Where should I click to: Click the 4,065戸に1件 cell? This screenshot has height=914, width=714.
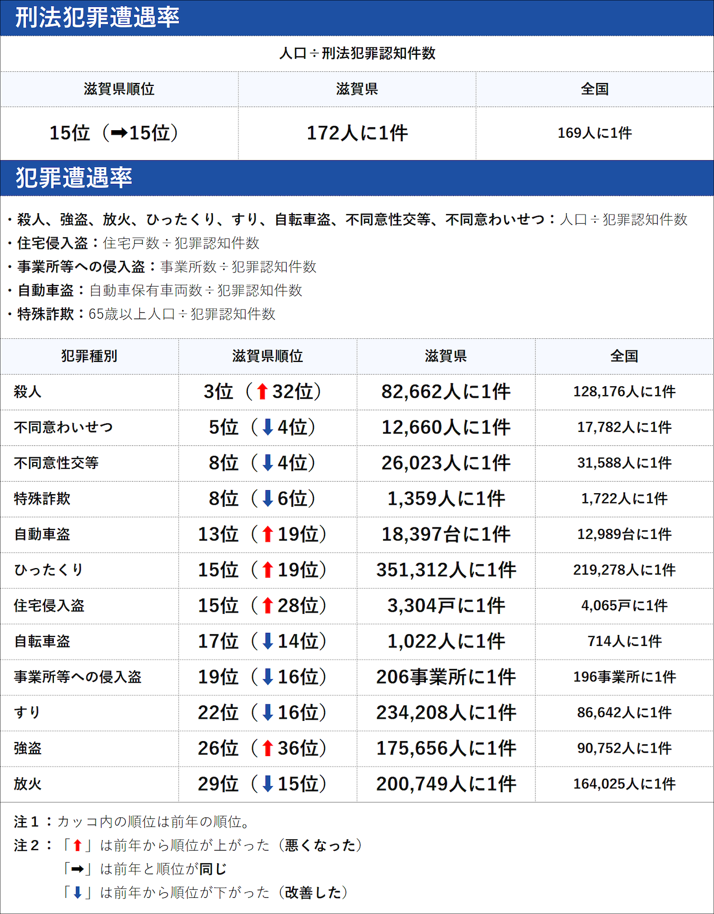tap(624, 606)
